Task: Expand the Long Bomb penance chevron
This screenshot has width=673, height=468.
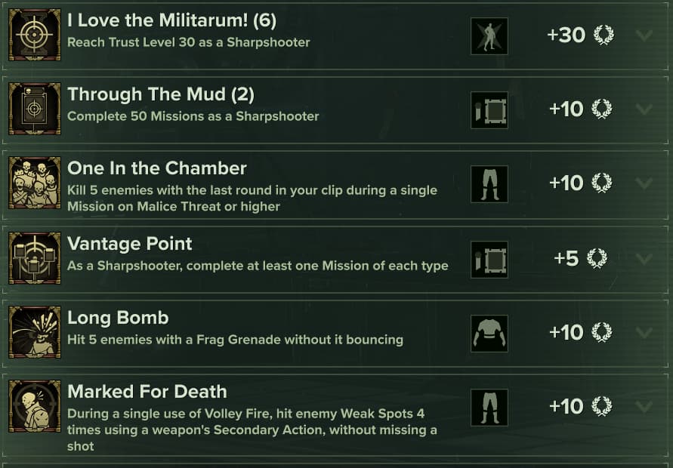Action: click(644, 333)
